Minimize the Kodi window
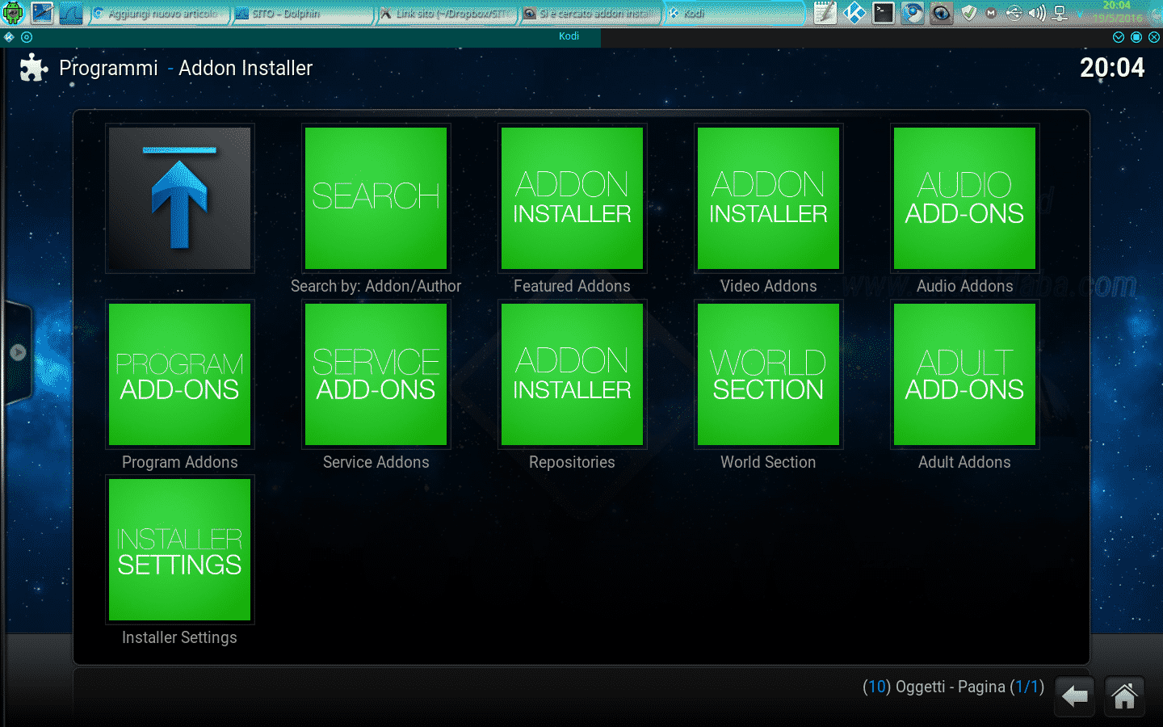Viewport: 1163px width, 727px height. [1119, 37]
